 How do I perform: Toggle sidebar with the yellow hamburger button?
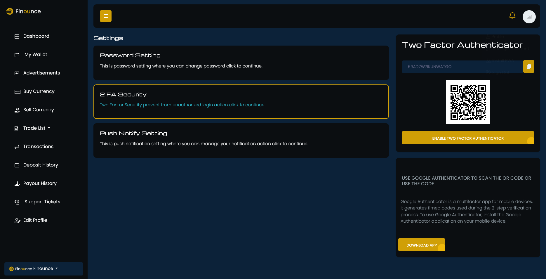tap(106, 16)
